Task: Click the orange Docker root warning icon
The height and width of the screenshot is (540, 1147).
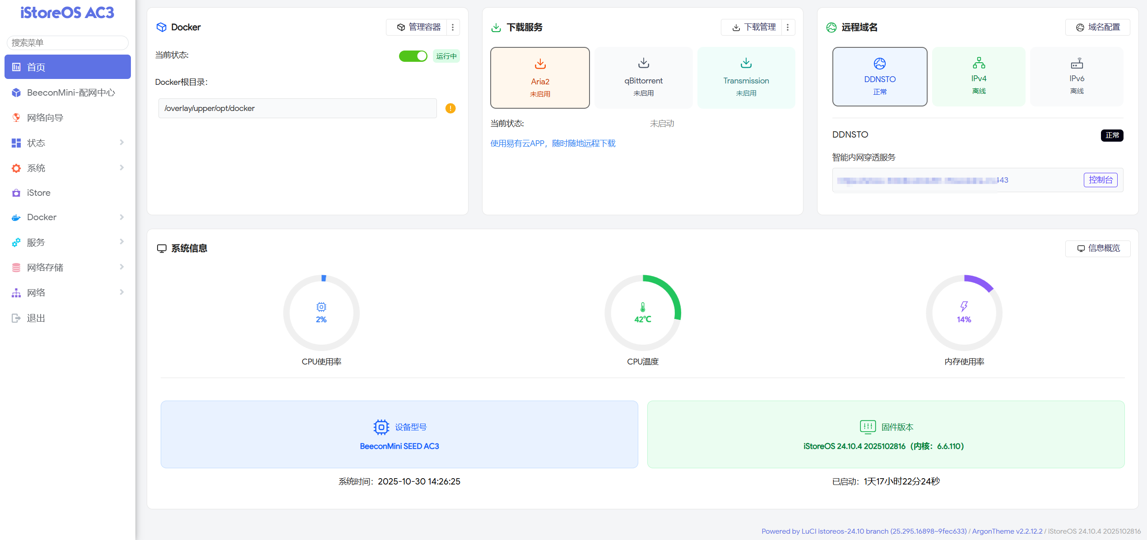Action: 450,108
